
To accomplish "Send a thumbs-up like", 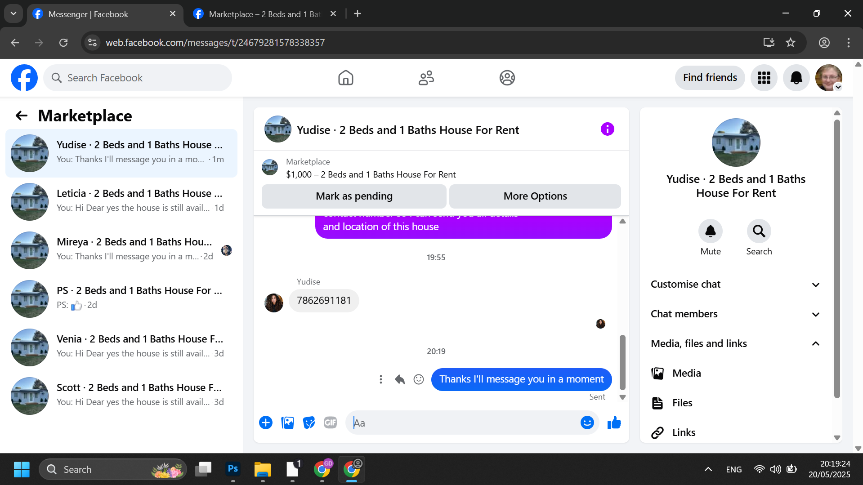I will pyautogui.click(x=614, y=423).
